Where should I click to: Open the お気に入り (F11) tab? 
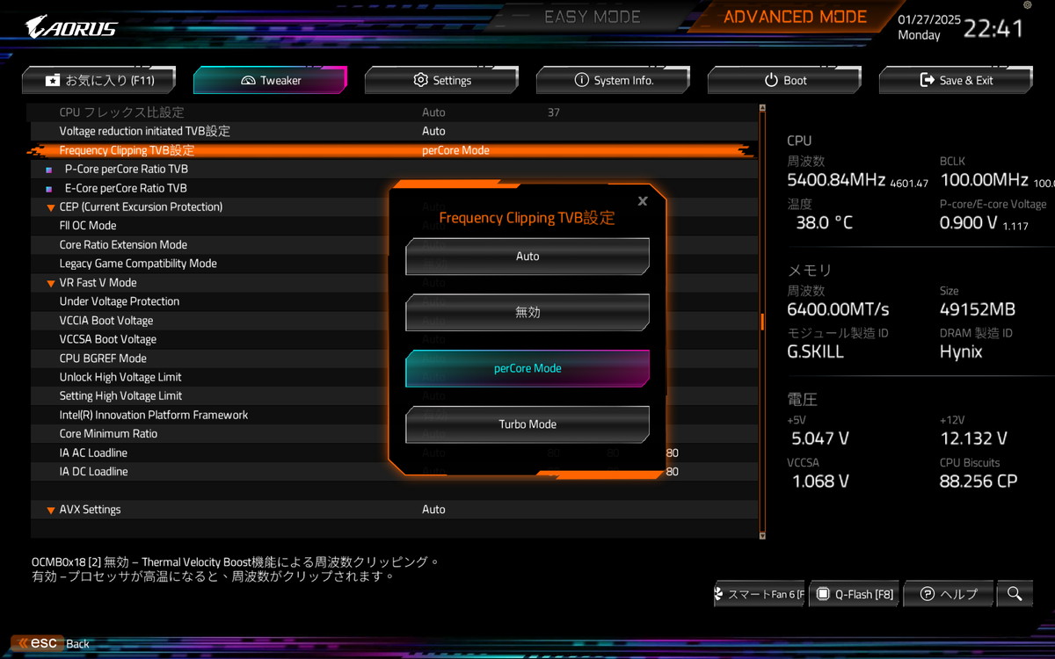tap(98, 80)
